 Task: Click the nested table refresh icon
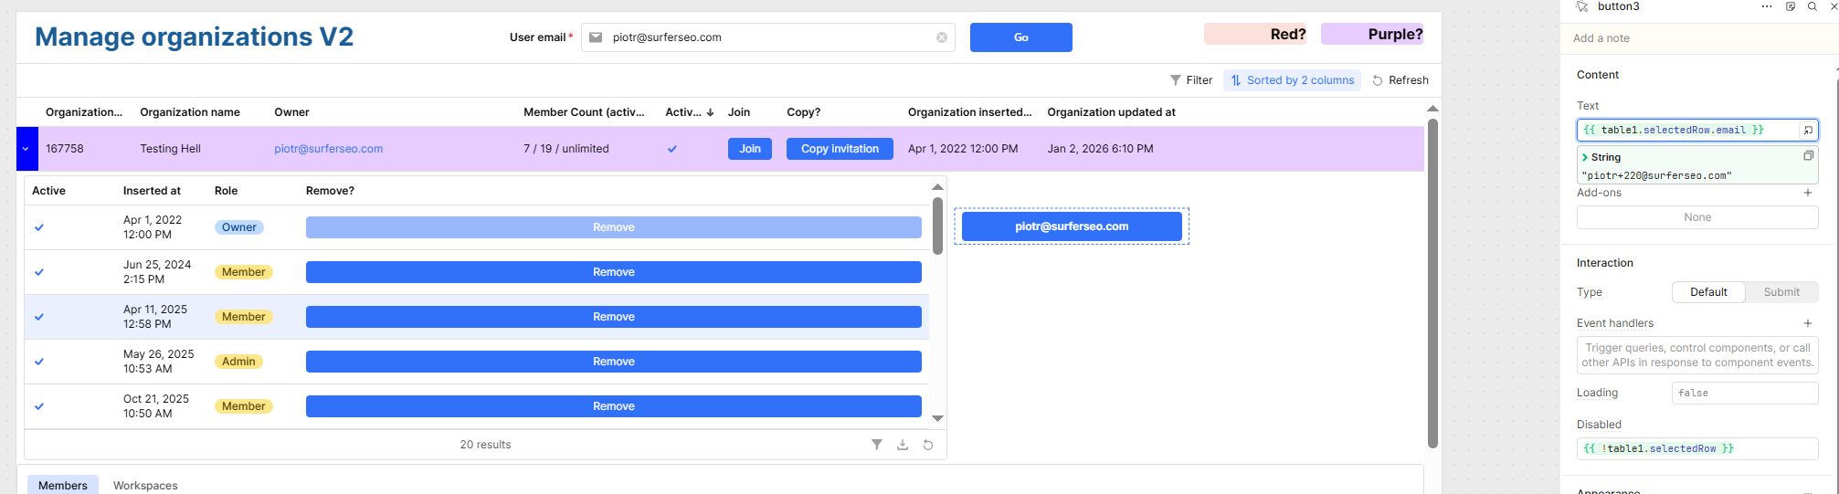[928, 445]
